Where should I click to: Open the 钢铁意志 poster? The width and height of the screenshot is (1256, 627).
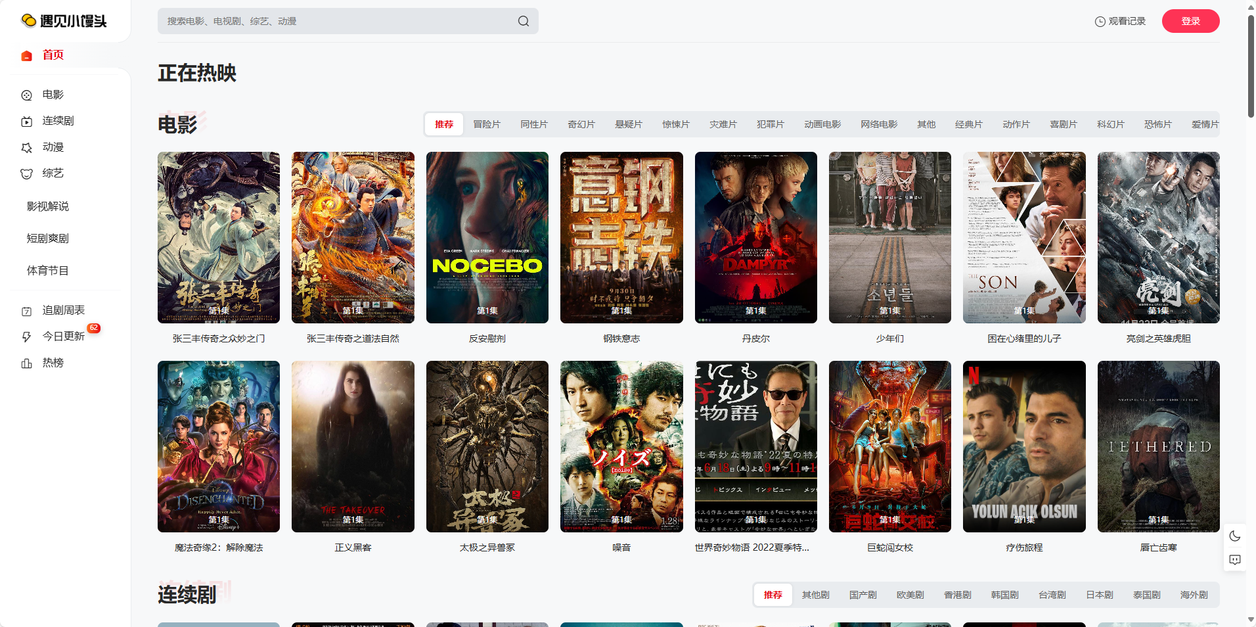621,237
